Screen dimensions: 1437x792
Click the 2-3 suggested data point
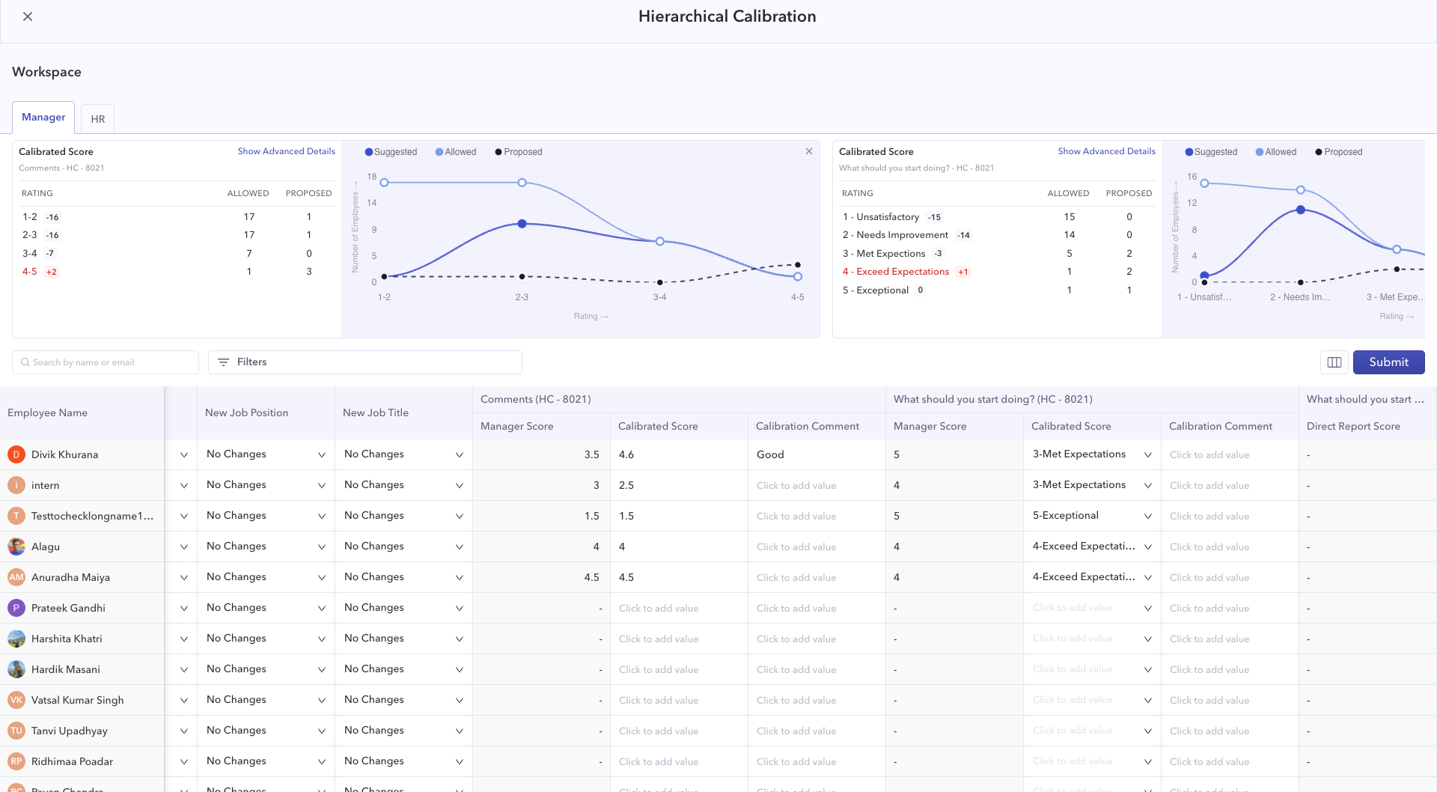tap(522, 224)
